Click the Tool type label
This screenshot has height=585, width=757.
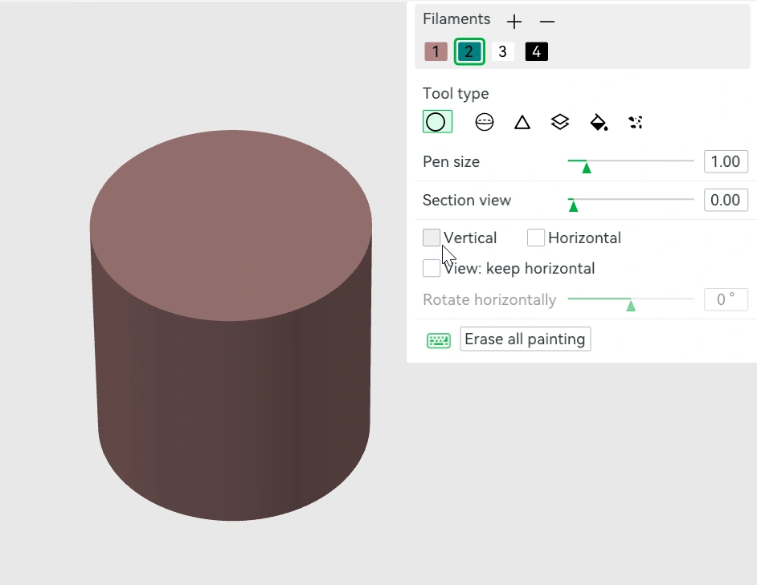coord(456,94)
